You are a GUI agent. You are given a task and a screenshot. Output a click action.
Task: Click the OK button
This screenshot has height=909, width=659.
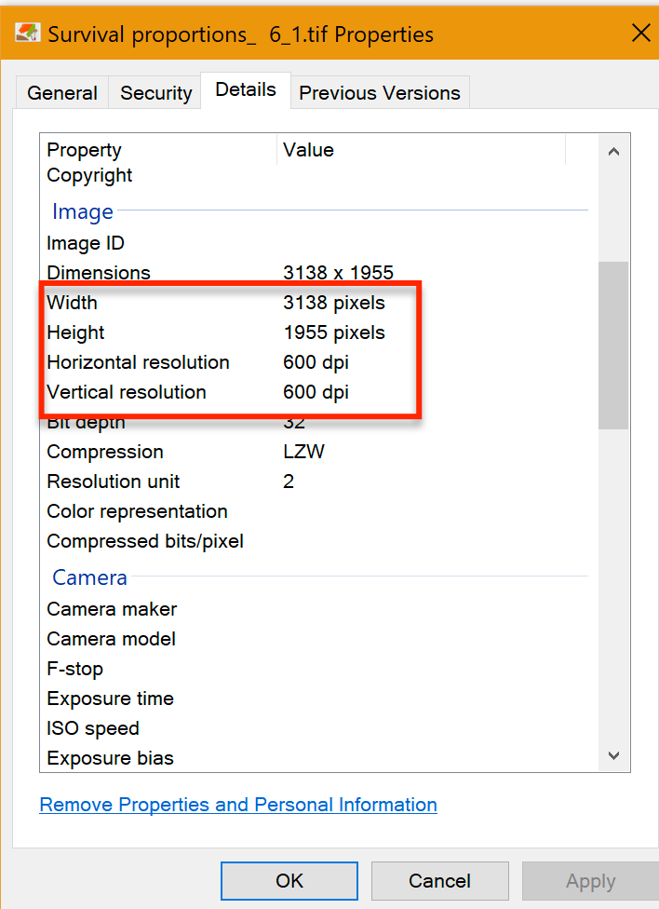click(289, 880)
